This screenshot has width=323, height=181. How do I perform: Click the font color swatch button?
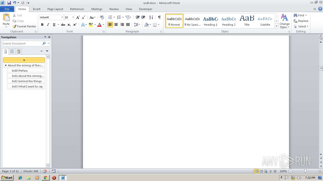pos(99,25)
